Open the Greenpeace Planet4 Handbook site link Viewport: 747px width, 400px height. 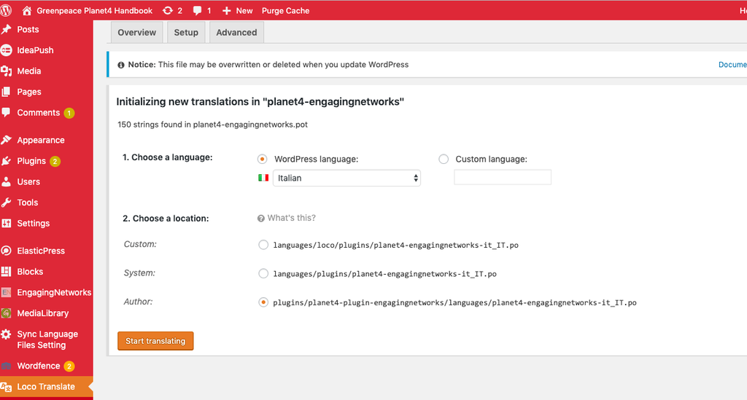94,10
